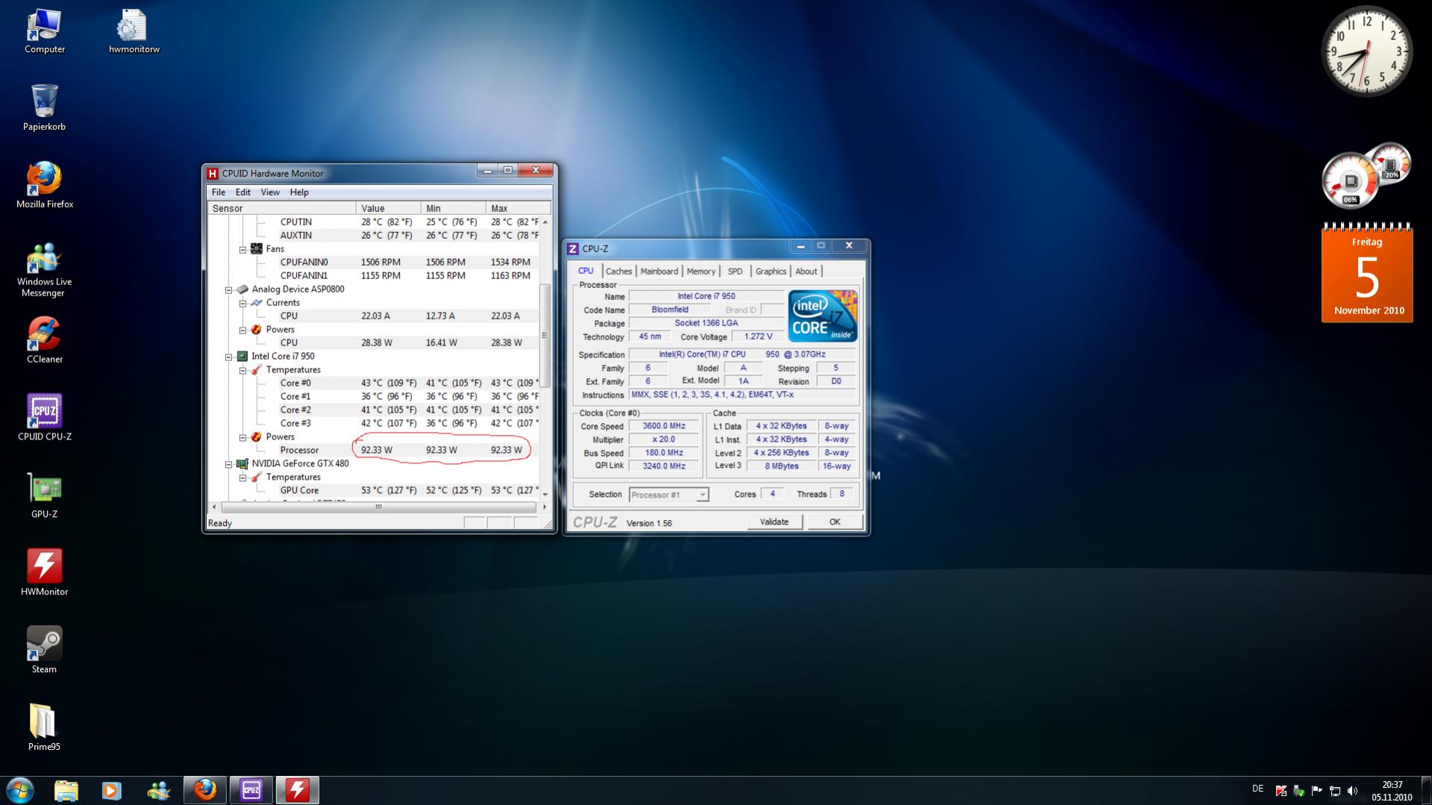Open the Action Center flag icon
Viewport: 1432px width, 805px height.
pyautogui.click(x=1316, y=791)
